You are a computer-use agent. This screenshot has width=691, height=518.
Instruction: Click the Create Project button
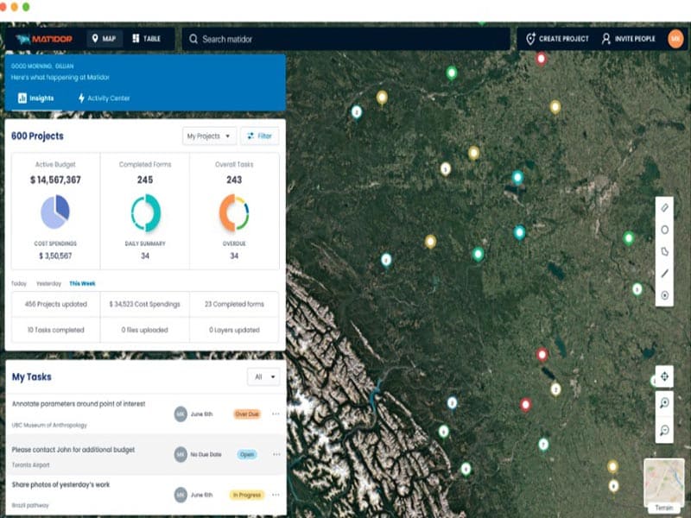coord(557,39)
